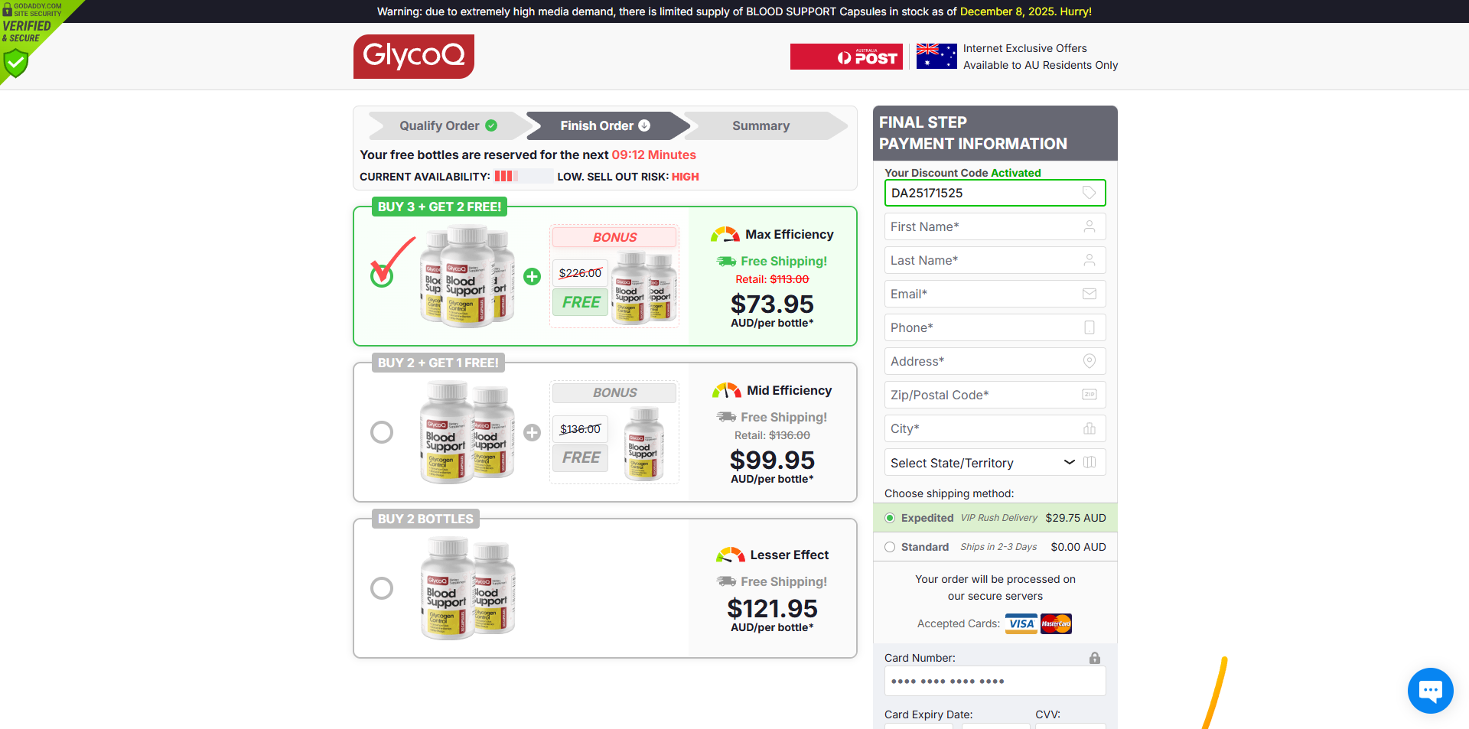The image size is (1469, 729).
Task: Click the Email input field
Action: [995, 294]
